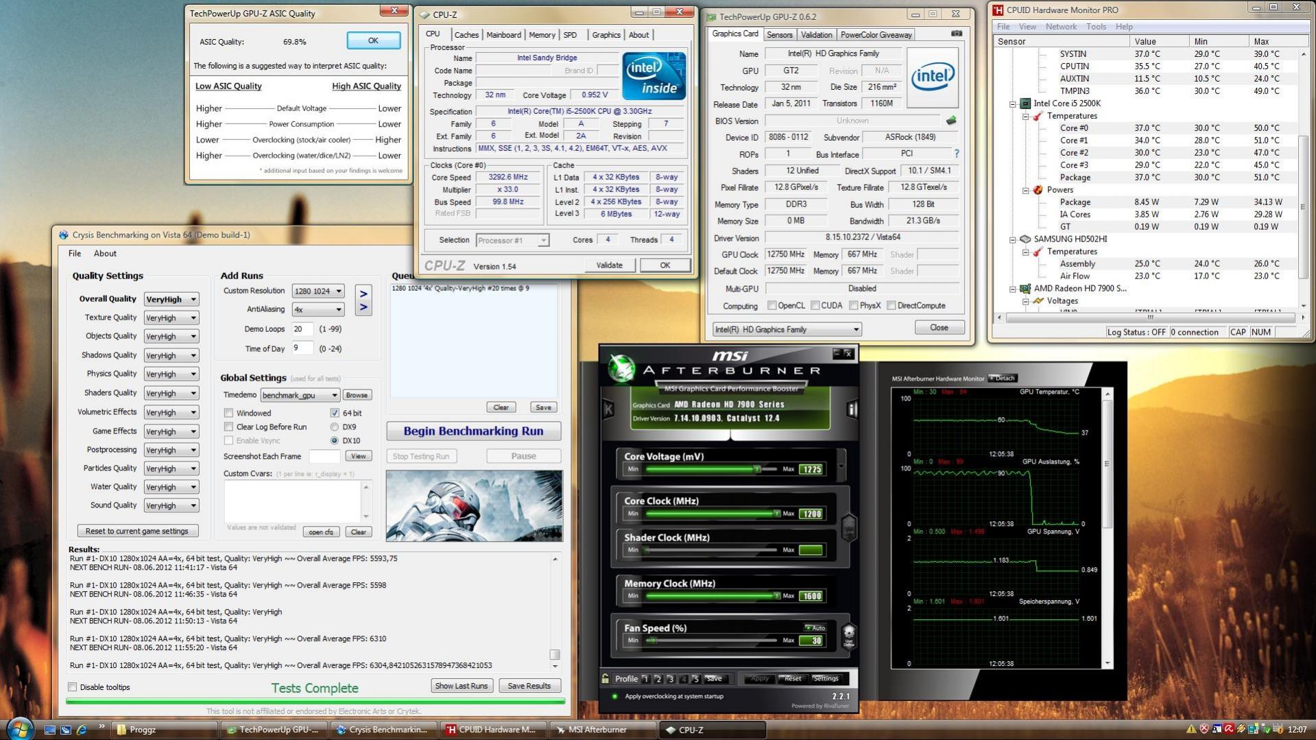The height and width of the screenshot is (740, 1316).
Task: Toggle the OpenCL checkbox in GPU-Z
Action: pos(772,306)
